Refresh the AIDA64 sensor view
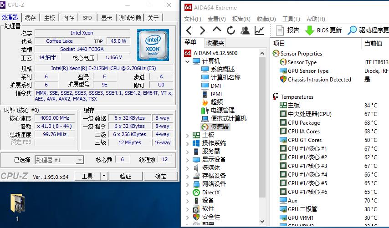The height and width of the screenshot is (228, 389). click(231, 30)
